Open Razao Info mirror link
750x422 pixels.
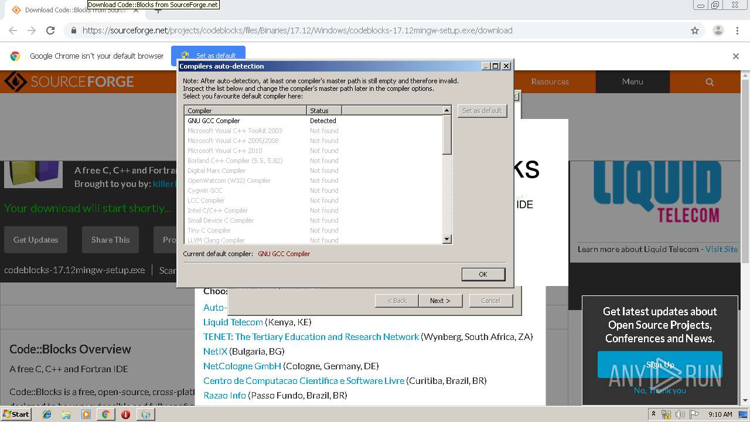pyautogui.click(x=224, y=395)
